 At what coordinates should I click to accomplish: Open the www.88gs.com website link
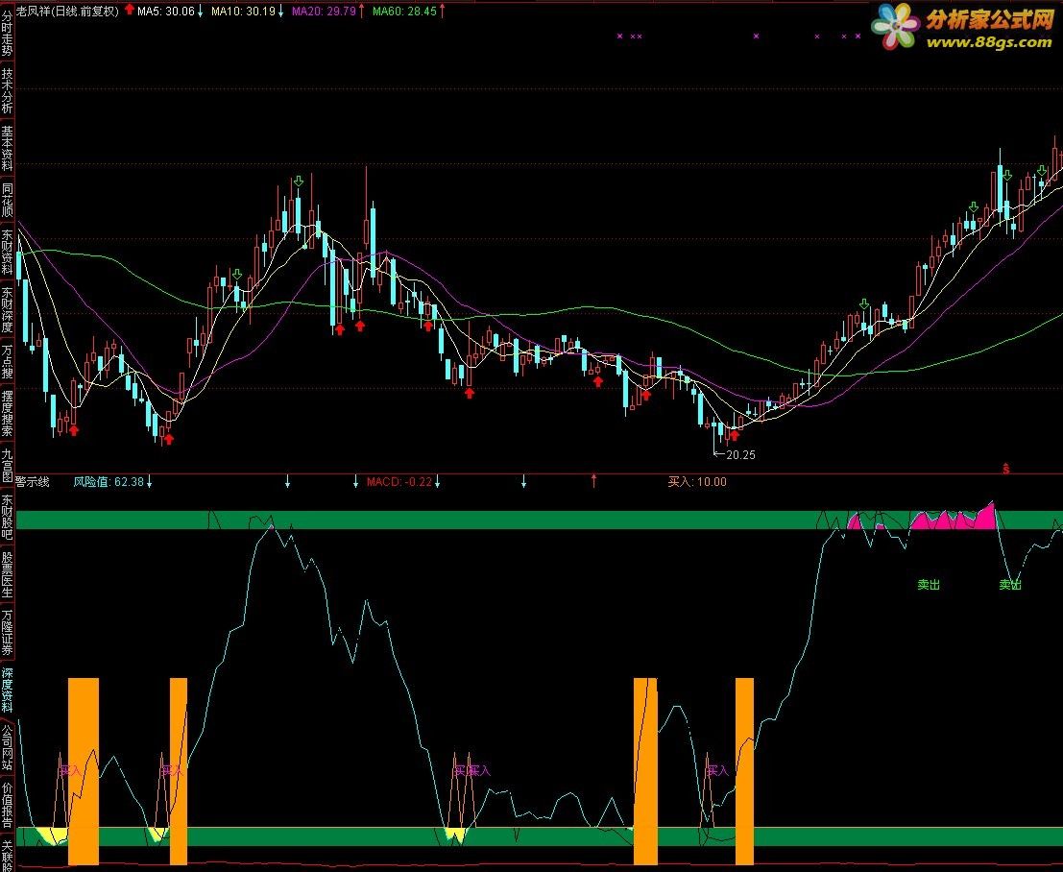(986, 42)
